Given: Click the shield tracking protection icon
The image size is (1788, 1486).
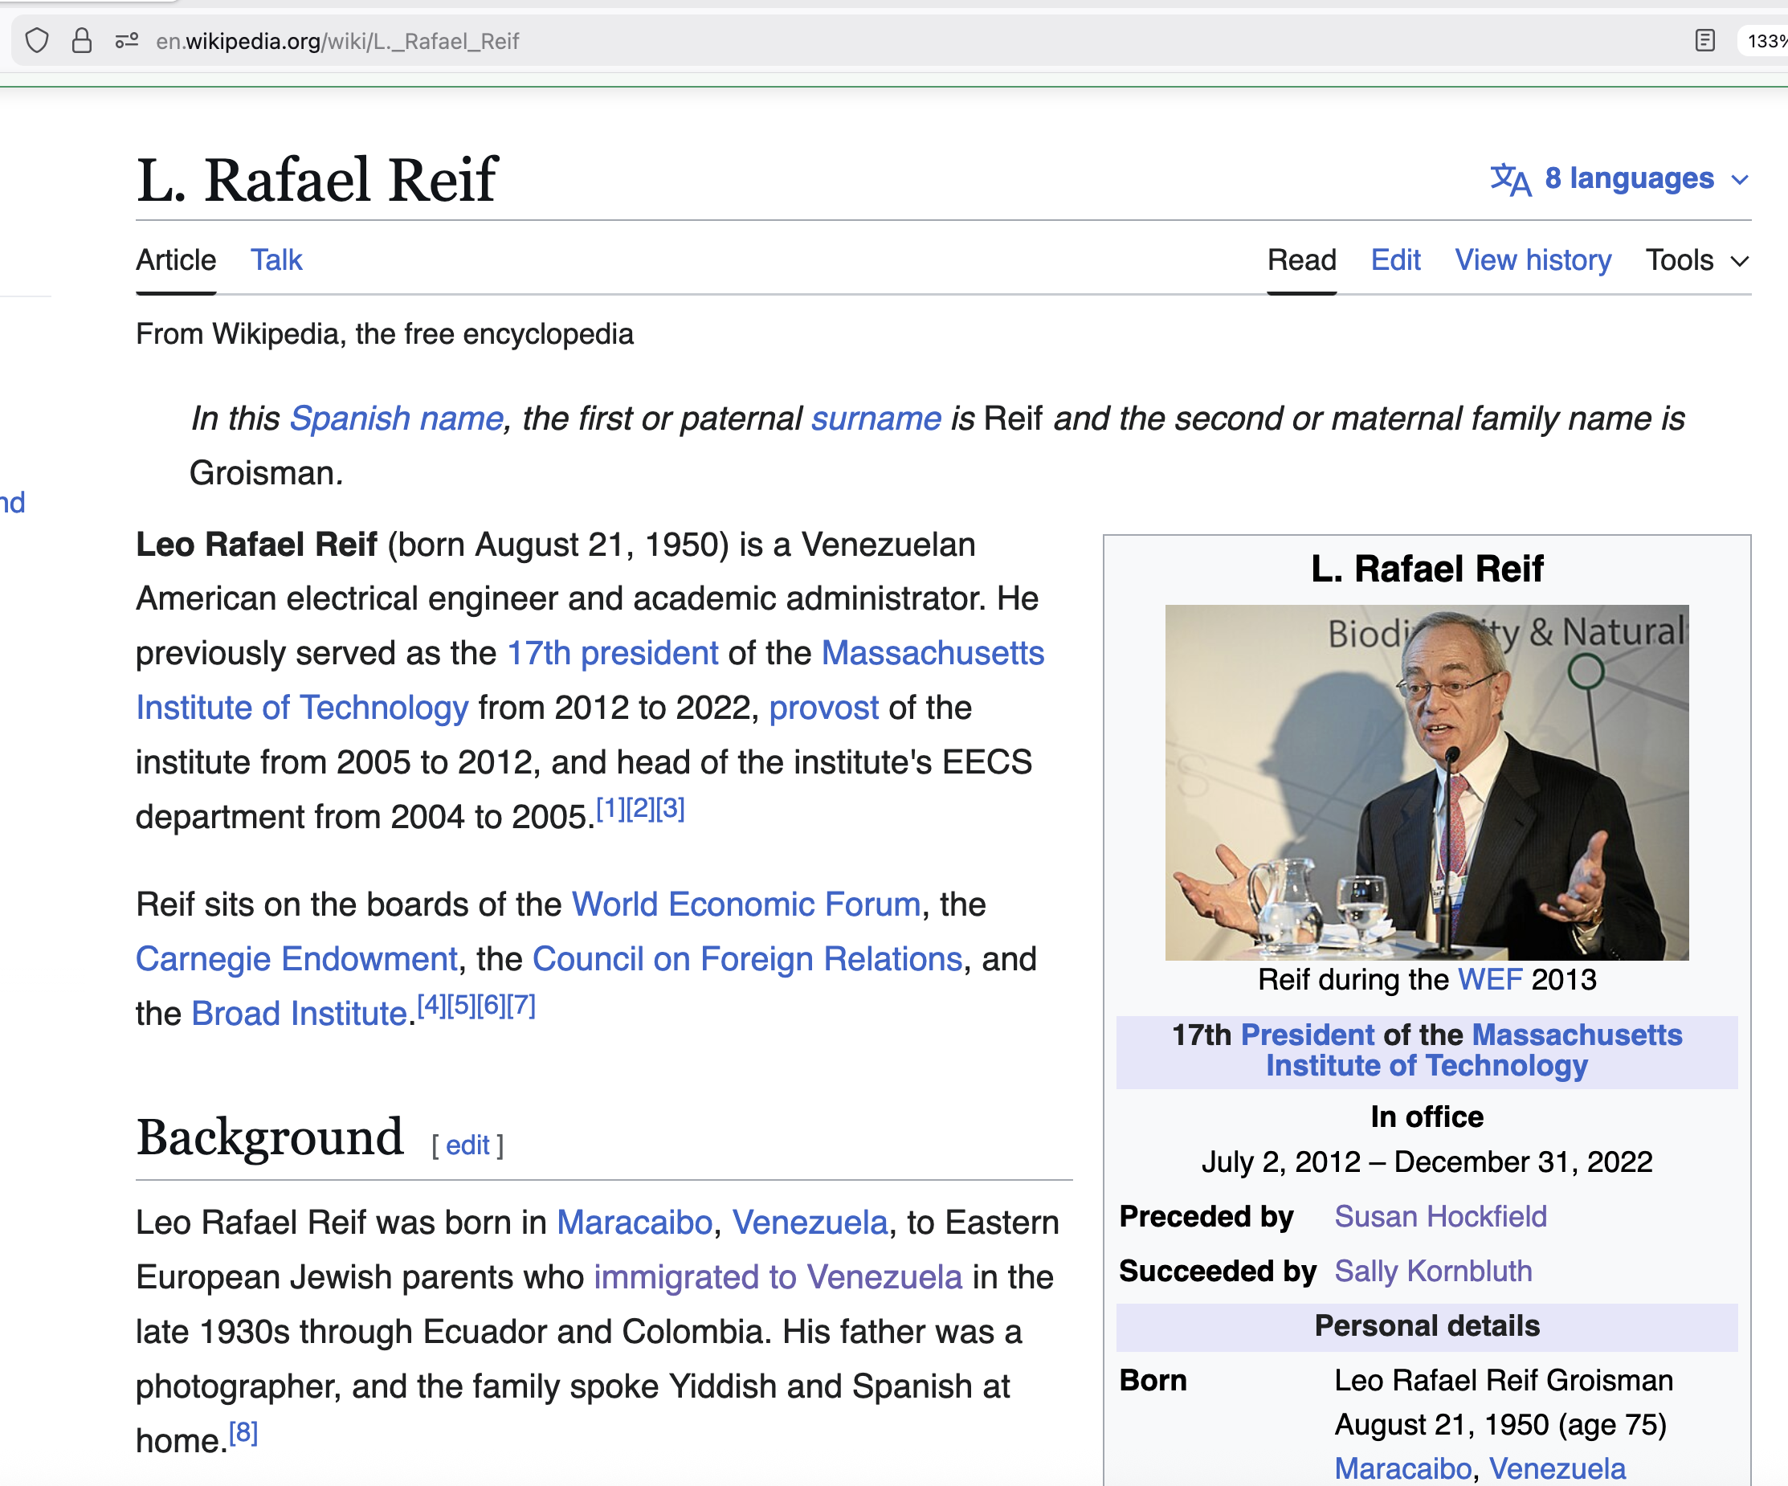Looking at the screenshot, I should 37,41.
